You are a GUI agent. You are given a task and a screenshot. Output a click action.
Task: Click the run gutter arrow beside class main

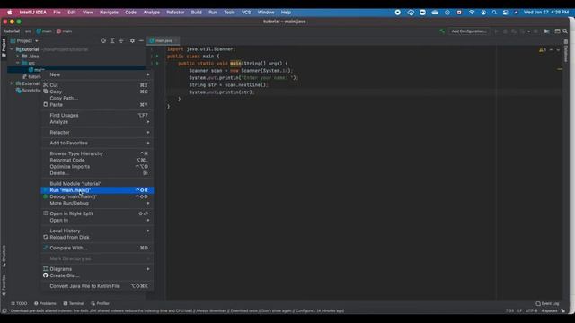(x=157, y=57)
